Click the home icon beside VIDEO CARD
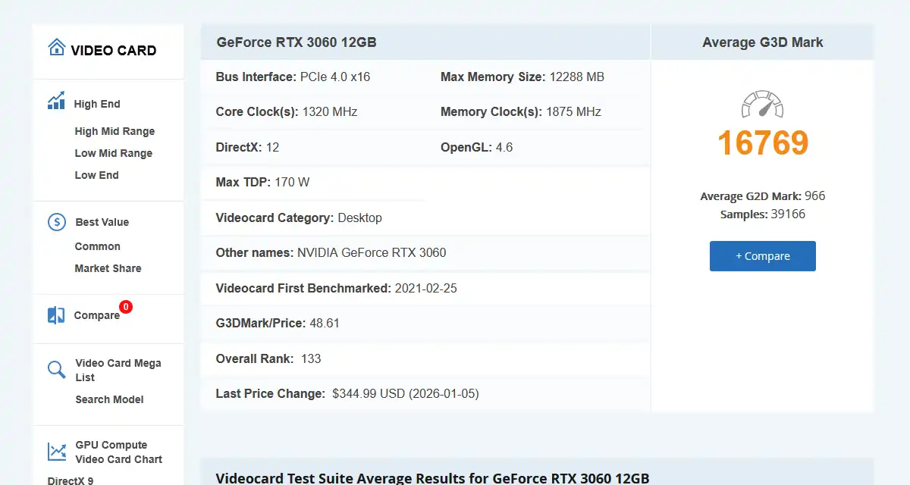910x485 pixels. point(57,48)
